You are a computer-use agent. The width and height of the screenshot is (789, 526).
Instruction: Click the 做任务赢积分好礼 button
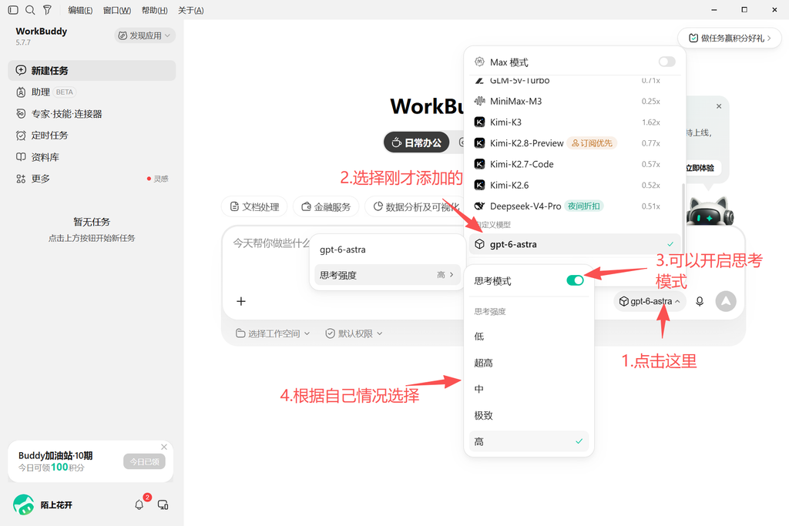pyautogui.click(x=729, y=38)
